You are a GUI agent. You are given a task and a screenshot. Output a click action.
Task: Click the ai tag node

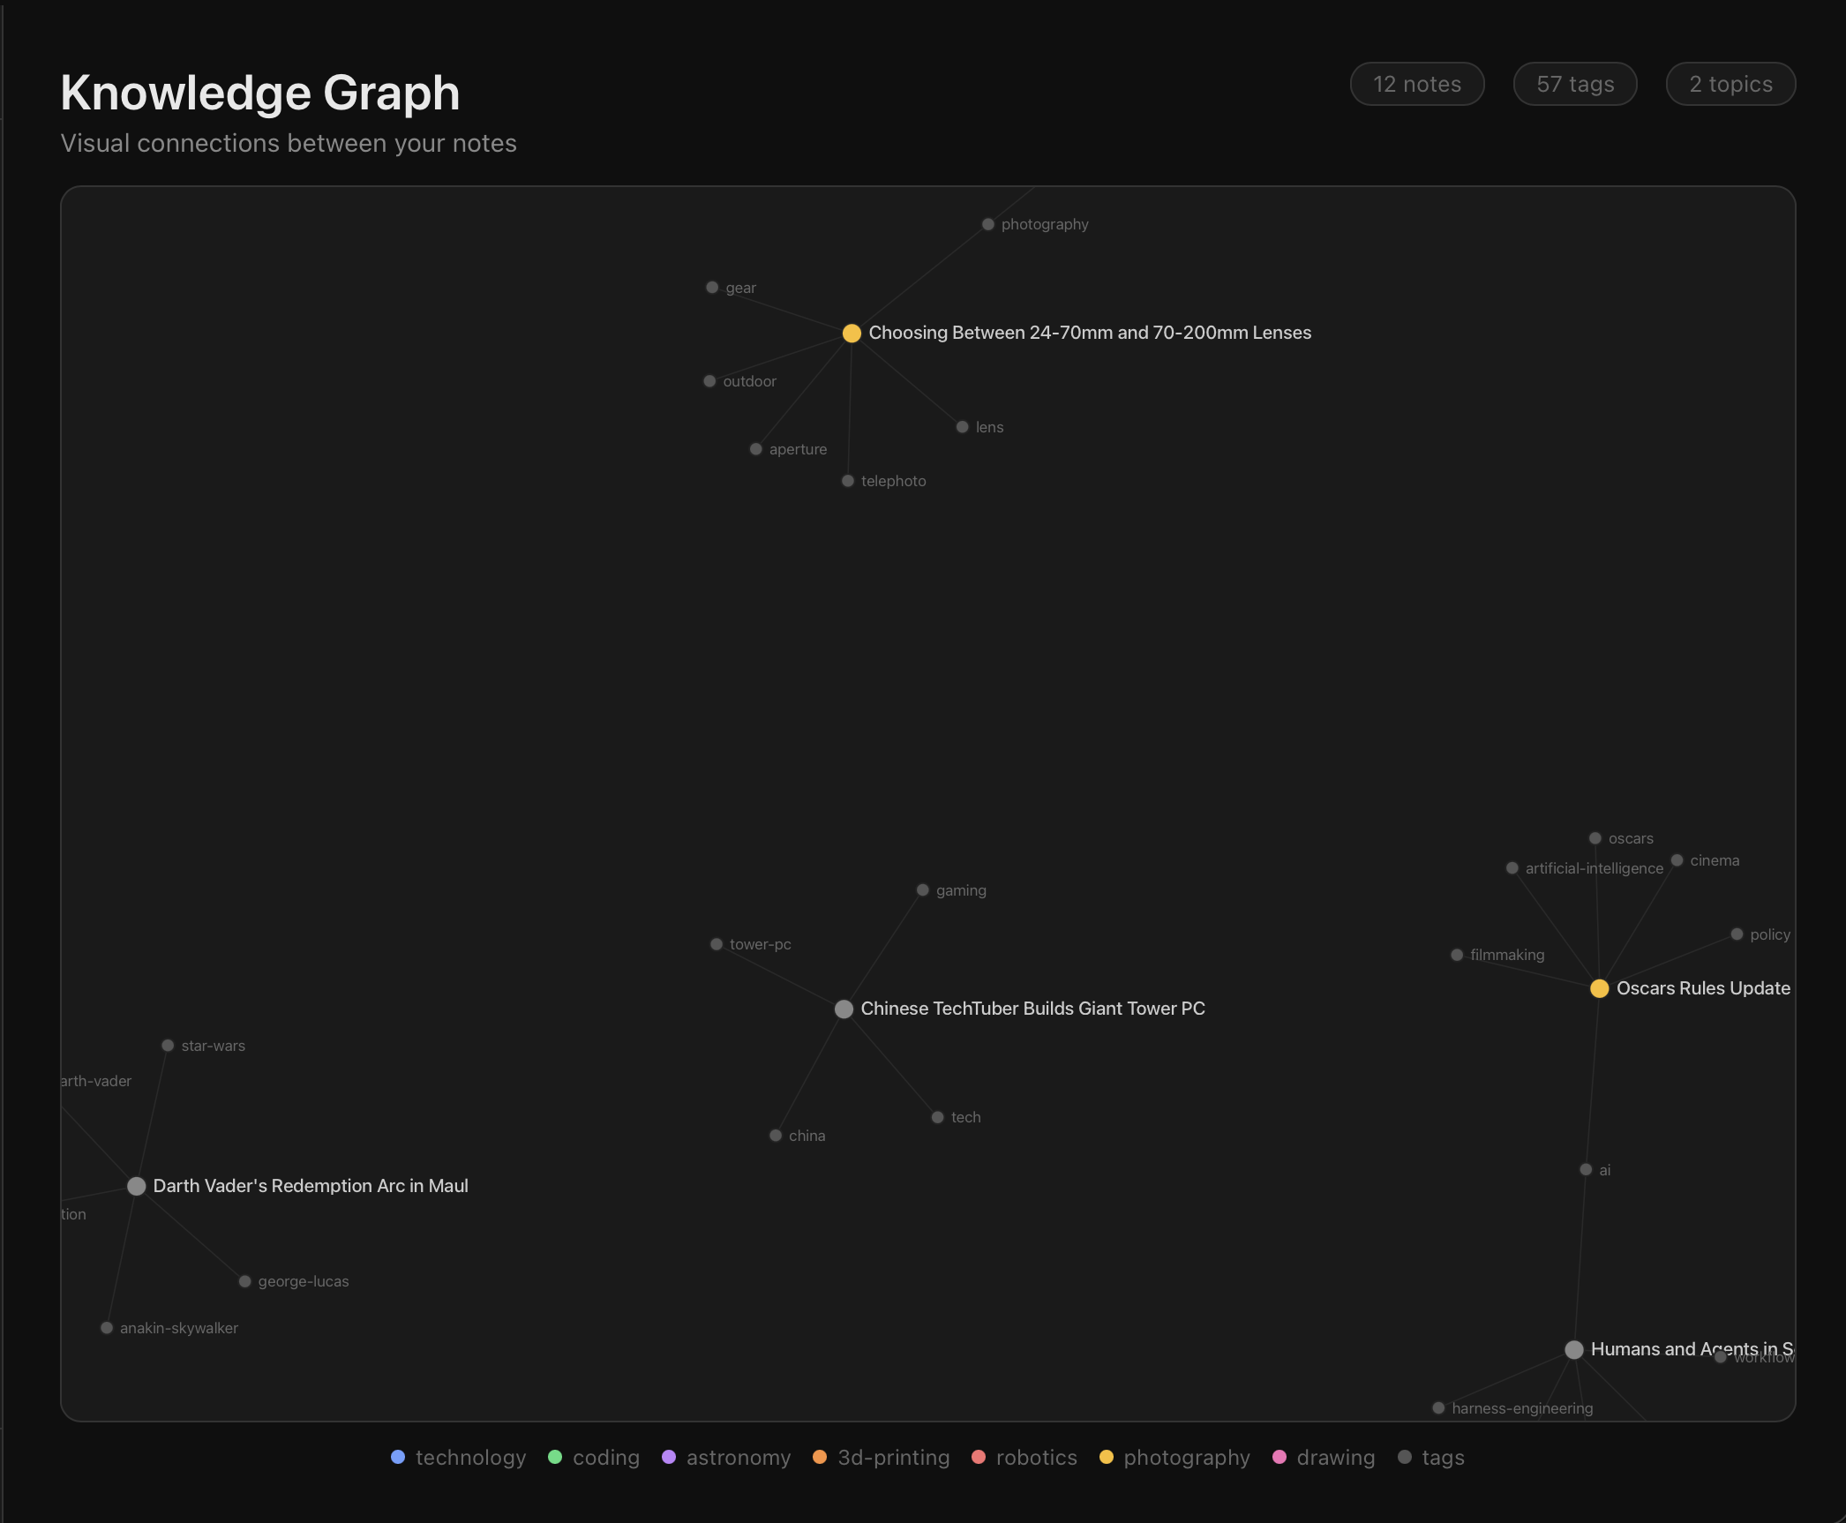click(x=1586, y=1171)
